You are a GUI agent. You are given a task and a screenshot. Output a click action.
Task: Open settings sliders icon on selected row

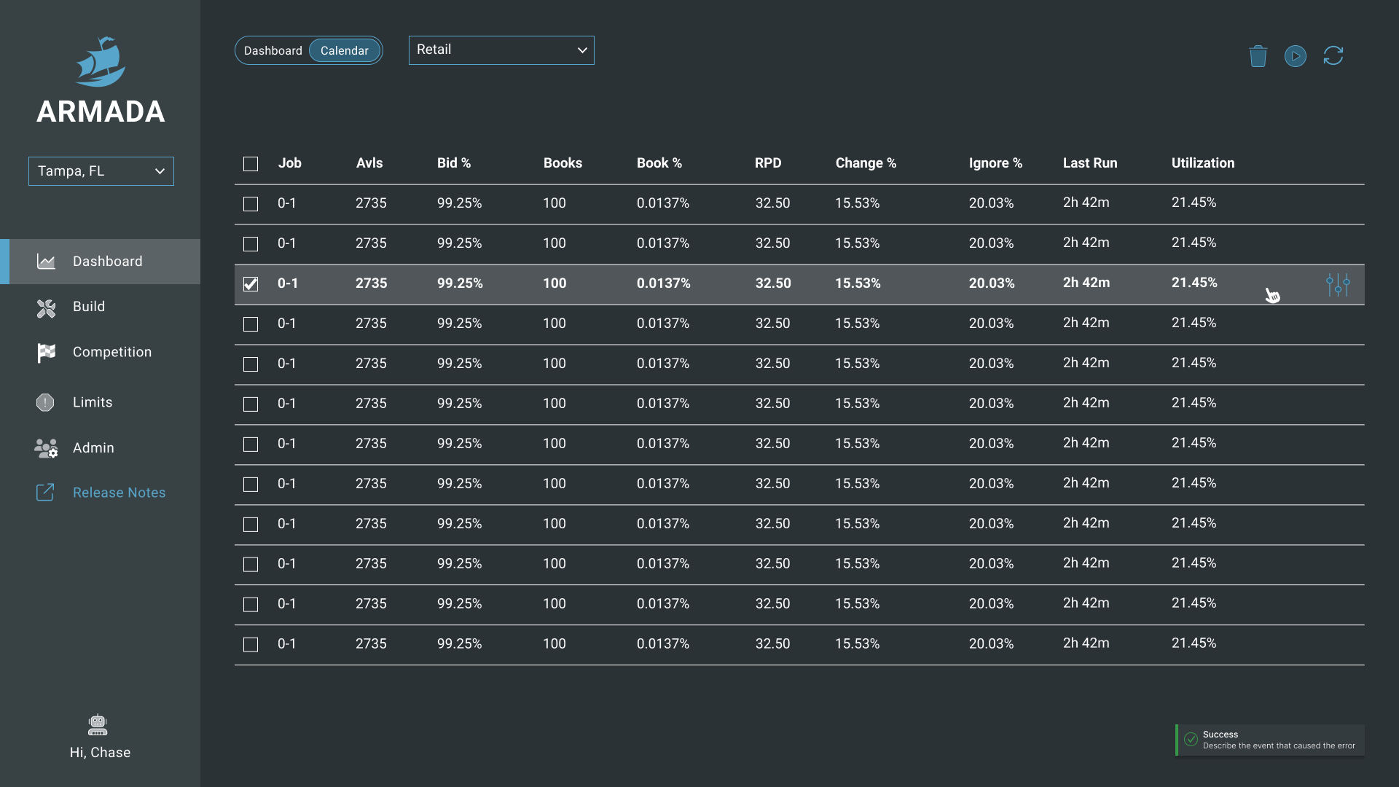[x=1338, y=284]
